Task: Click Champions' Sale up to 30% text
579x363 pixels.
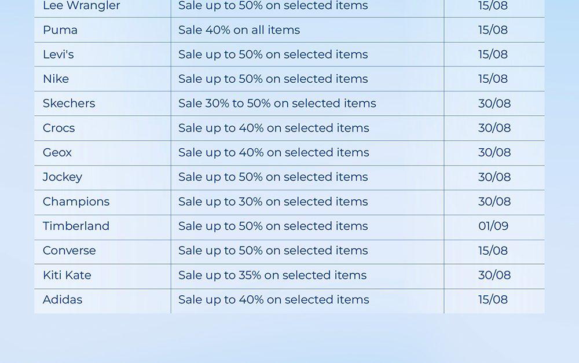Action: tap(273, 201)
